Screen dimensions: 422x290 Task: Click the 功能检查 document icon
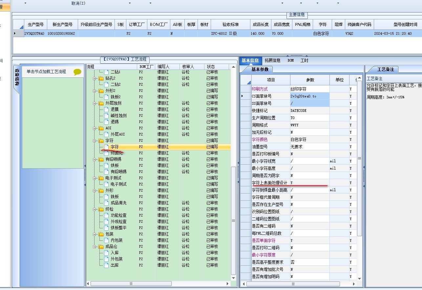pos(106,216)
